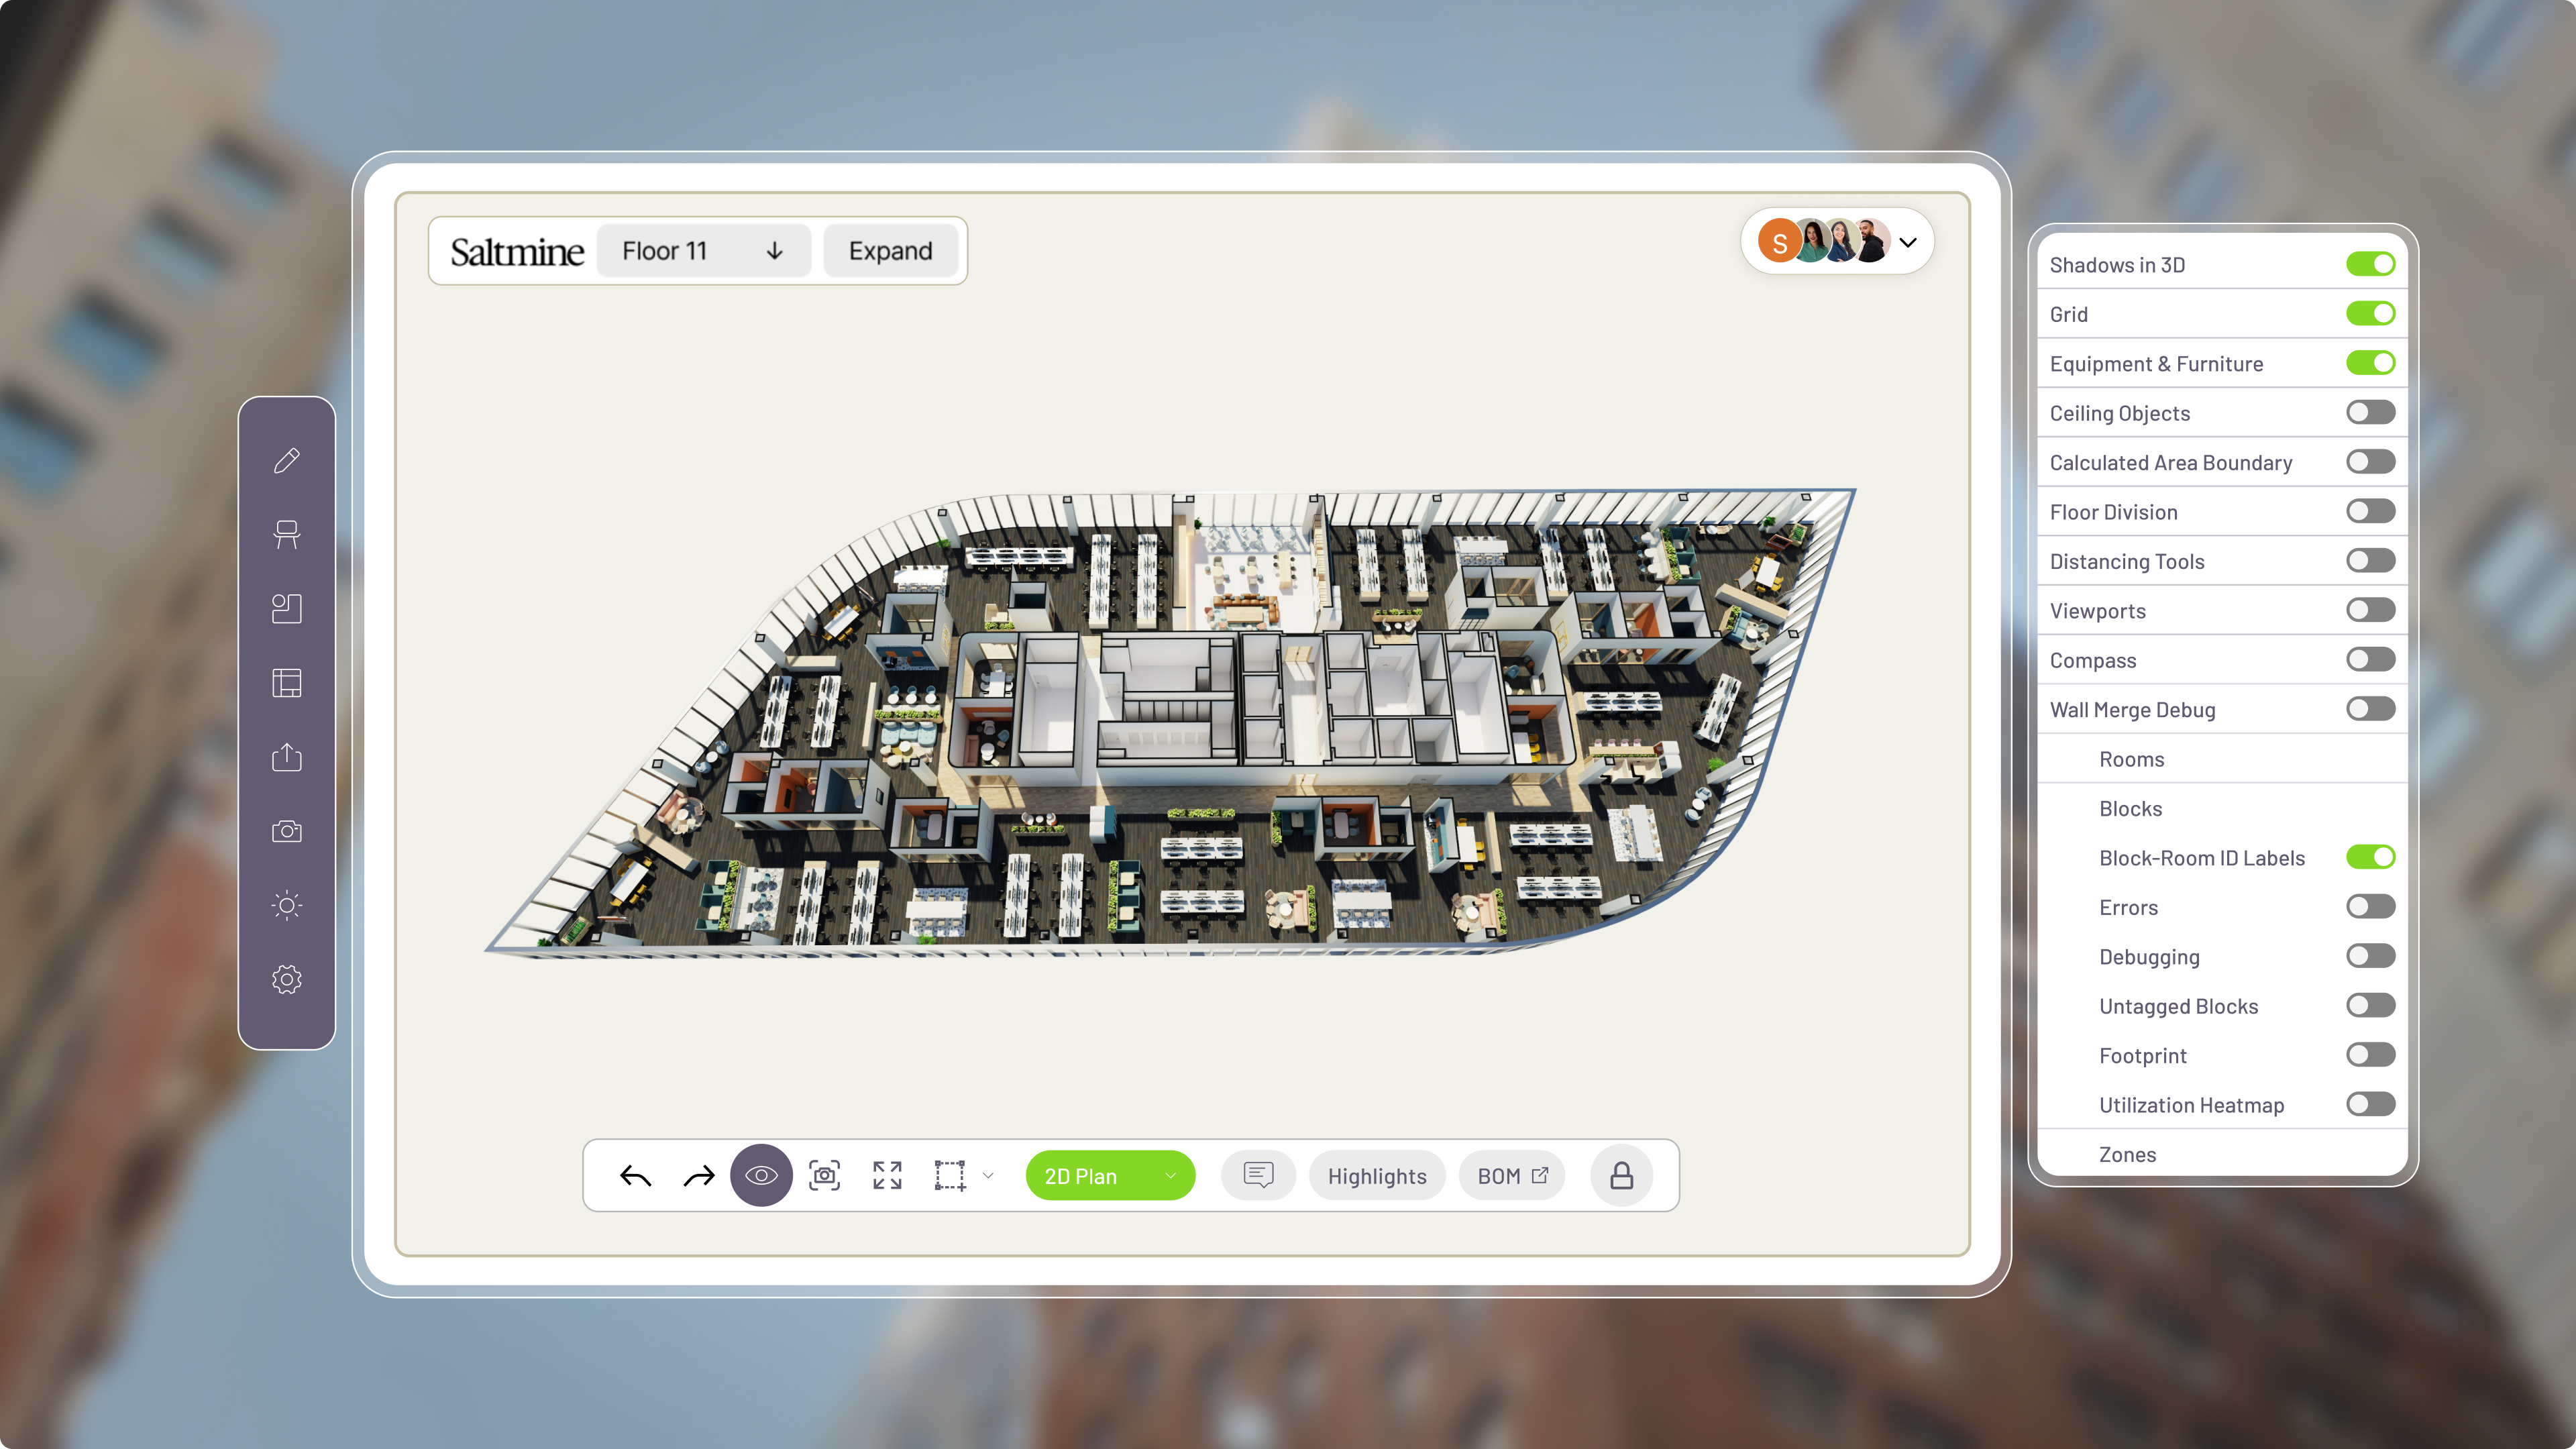Click the Compass label text
Screen dimensions: 2576x1449
tap(2092, 661)
